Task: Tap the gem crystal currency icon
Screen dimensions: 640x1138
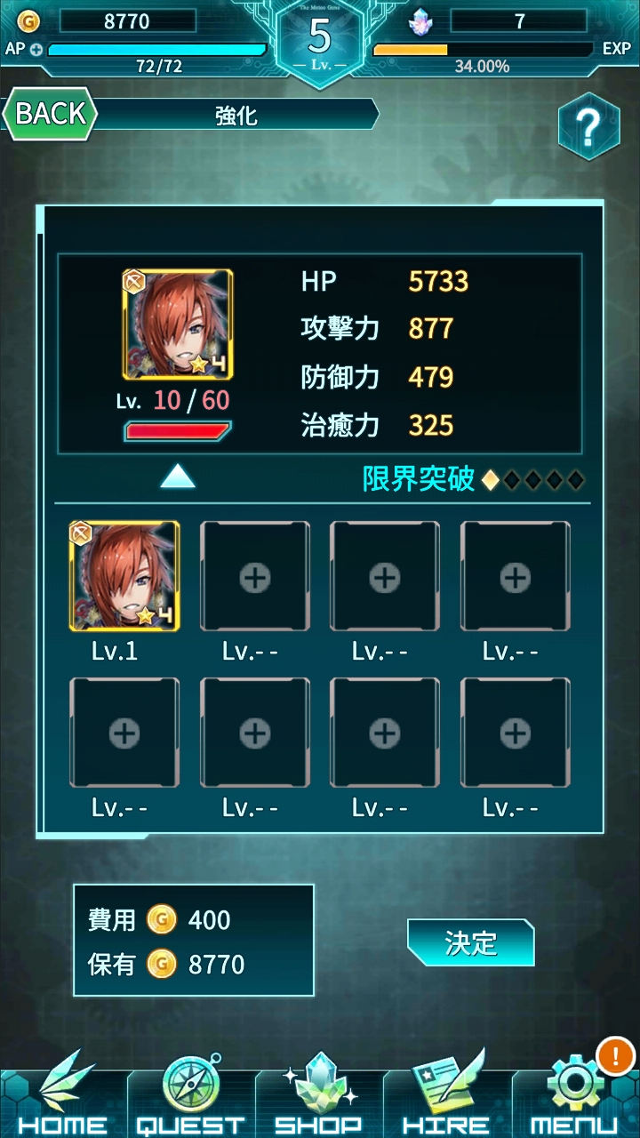Action: click(420, 20)
